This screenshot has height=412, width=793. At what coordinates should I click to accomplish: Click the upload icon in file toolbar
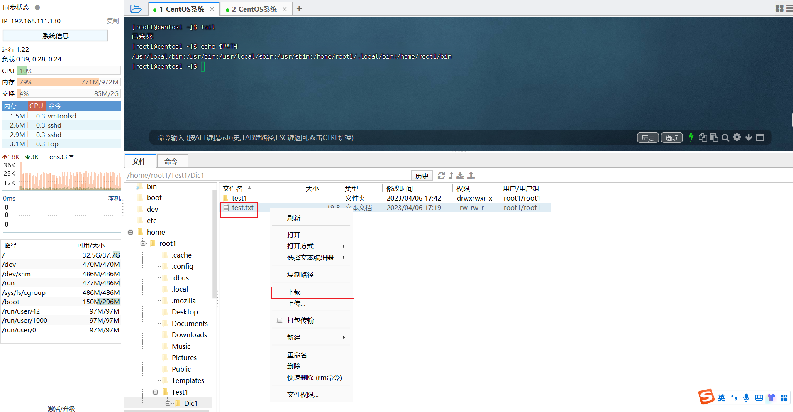coord(471,176)
